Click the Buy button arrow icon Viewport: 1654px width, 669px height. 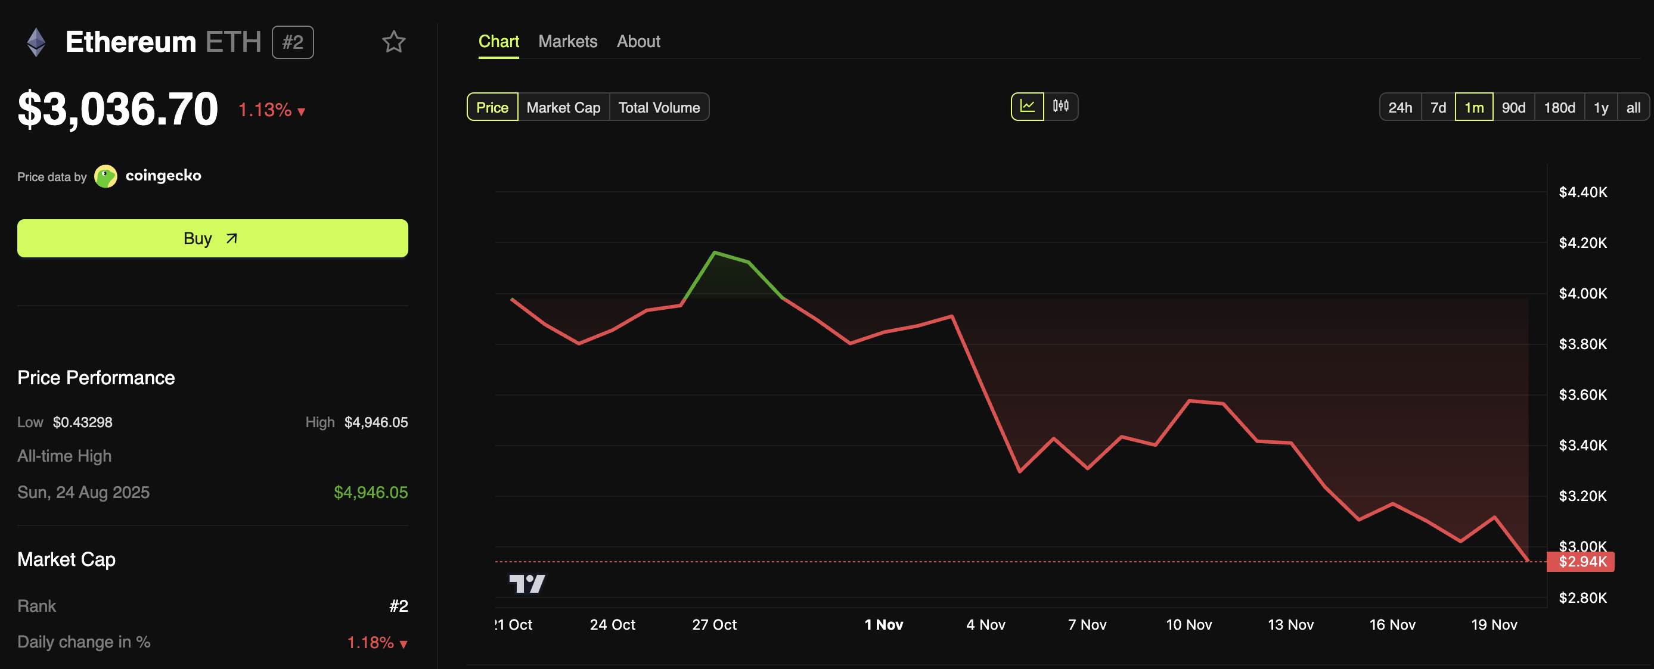tap(232, 239)
